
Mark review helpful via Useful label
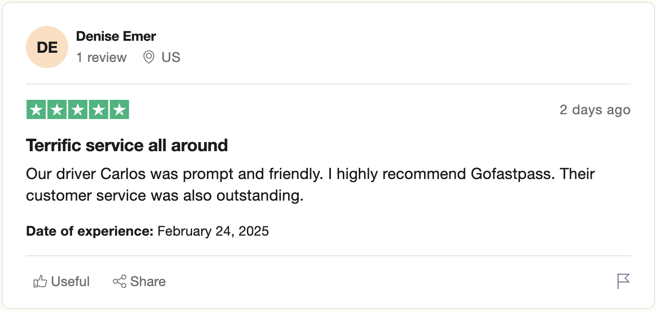click(71, 281)
